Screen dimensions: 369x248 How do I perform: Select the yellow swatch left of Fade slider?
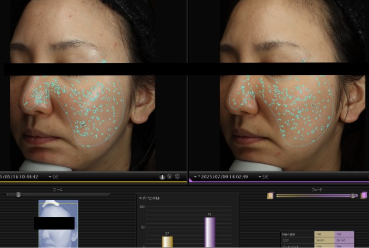point(270,195)
